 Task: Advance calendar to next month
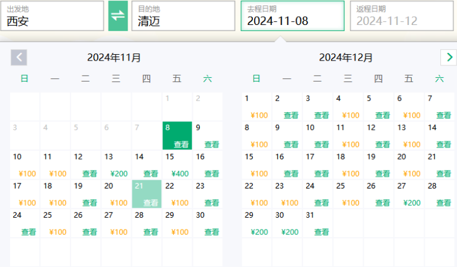click(x=448, y=58)
